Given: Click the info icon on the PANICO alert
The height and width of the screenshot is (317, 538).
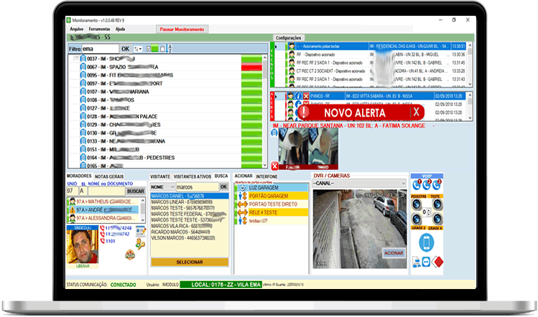Looking at the screenshot, I should [x=297, y=95].
